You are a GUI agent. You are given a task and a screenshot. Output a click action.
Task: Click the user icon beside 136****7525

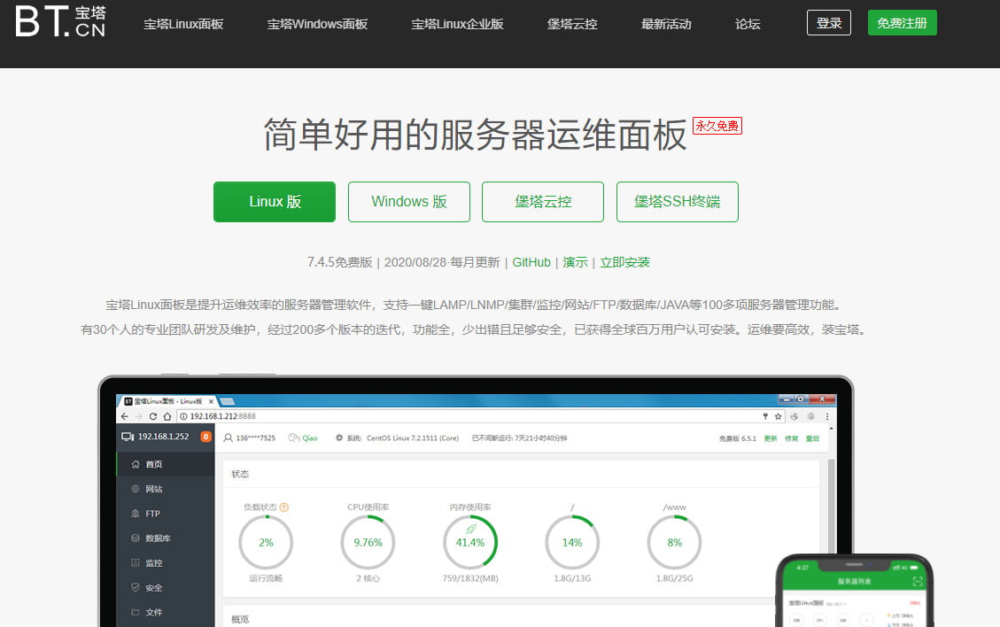228,438
